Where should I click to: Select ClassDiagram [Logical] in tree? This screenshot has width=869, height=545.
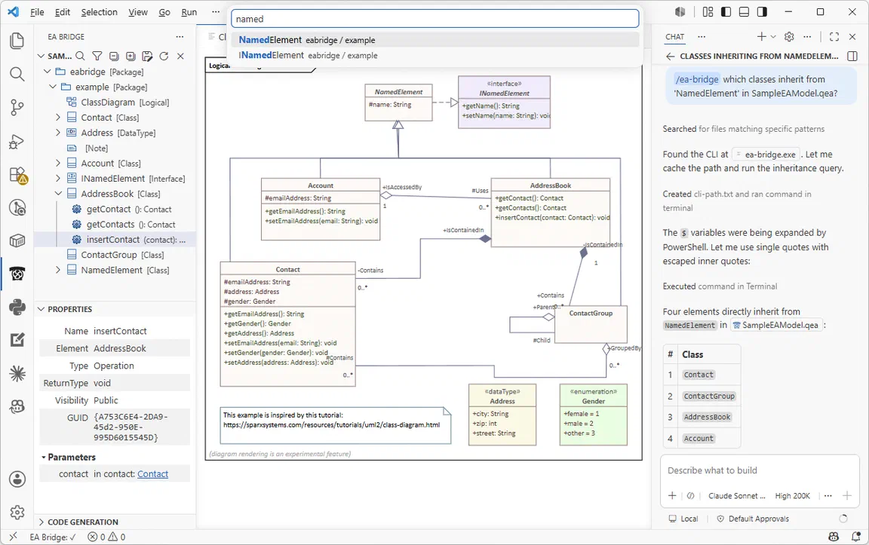[115, 102]
